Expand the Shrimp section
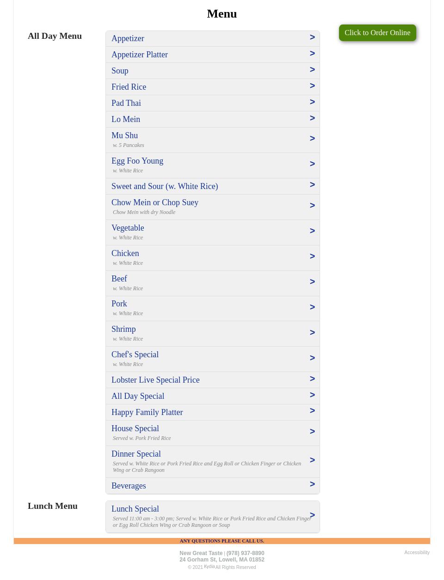 coord(213,332)
